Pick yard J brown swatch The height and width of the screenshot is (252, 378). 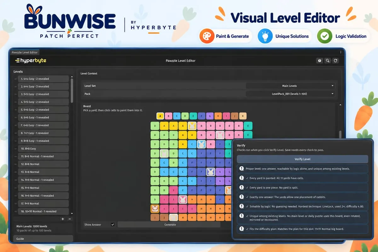coord(234,116)
